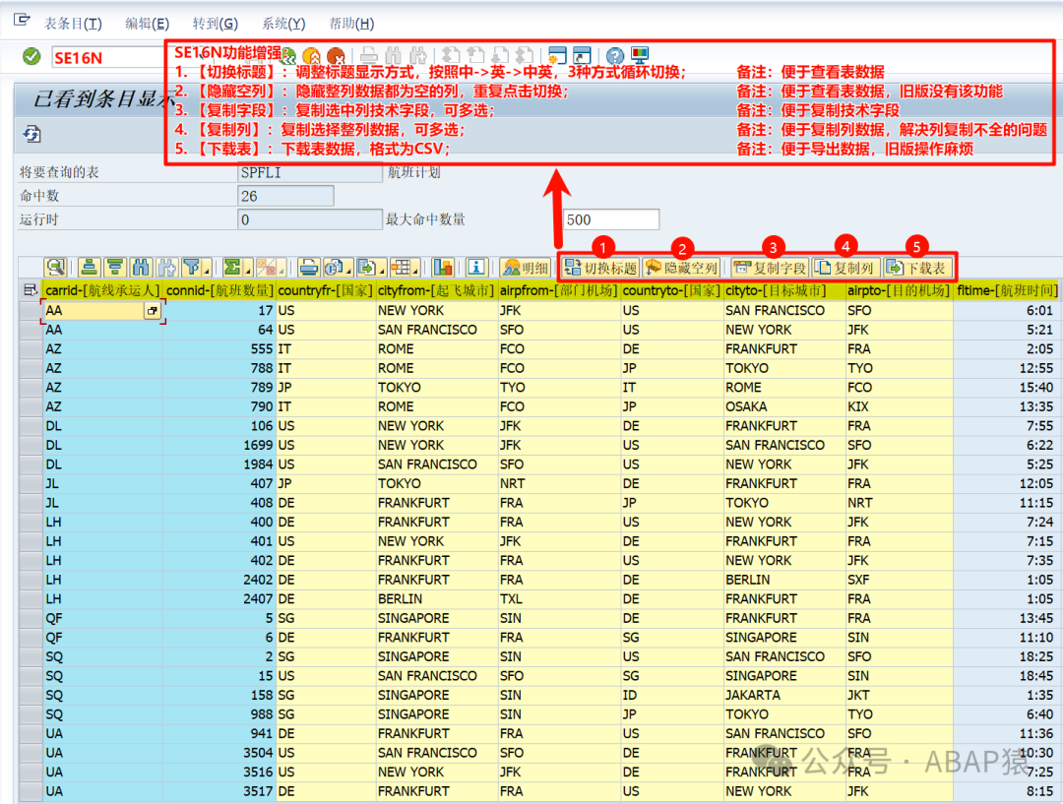Viewport: 1063px width, 804px height.
Task: Click the SE16N command field
Action: click(108, 58)
